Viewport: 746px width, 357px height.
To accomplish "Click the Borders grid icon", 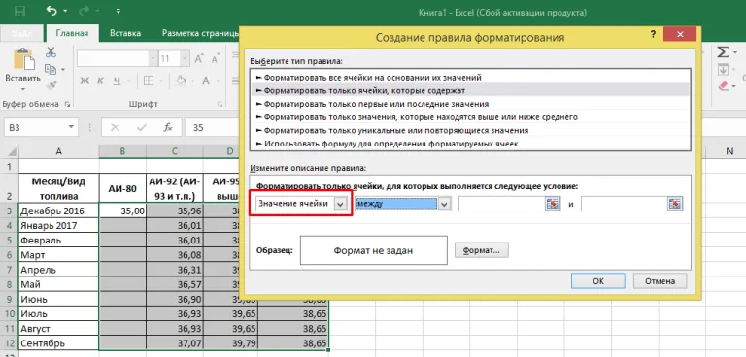I will coord(149,81).
